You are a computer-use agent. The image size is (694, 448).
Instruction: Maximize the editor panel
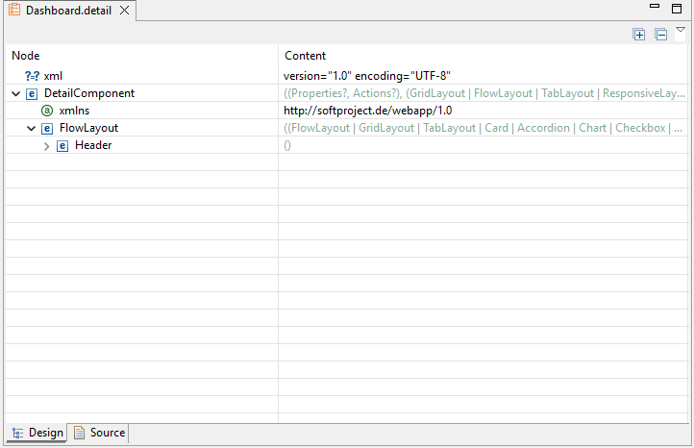point(676,8)
